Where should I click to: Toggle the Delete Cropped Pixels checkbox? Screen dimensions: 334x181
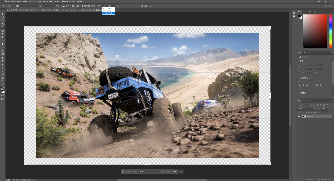tap(82, 6)
